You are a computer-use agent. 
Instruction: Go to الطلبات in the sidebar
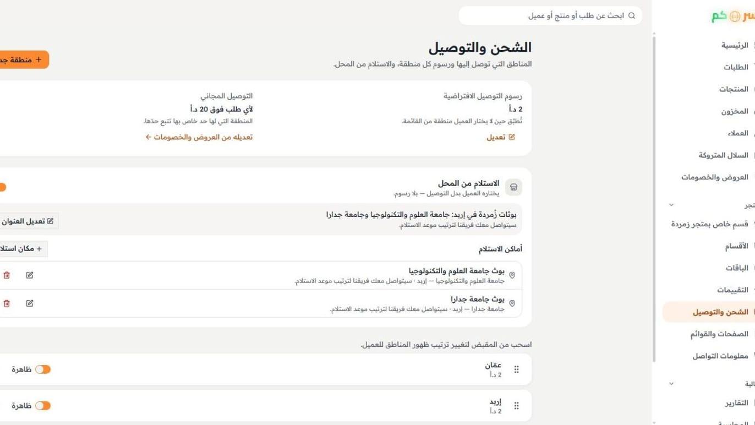click(709, 67)
